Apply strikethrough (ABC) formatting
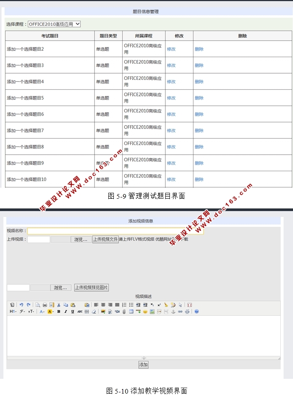This screenshot has height=397, width=293. tap(80, 312)
